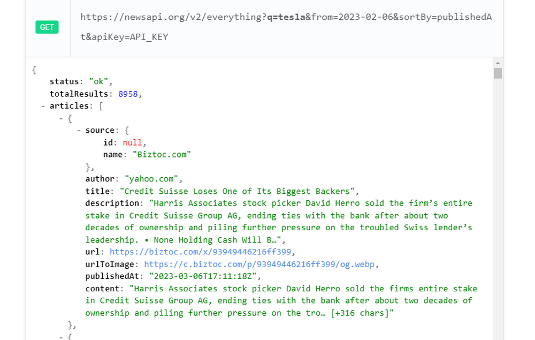
Task: Open the biztoc.com/x/93949446216ff399 url link
Action: point(200,252)
